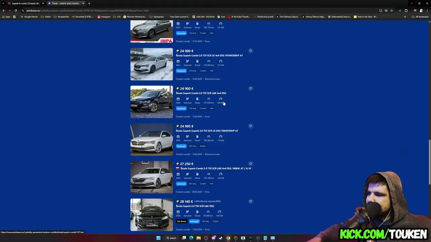
Task: Favorite the 24 995 € Superb listing
Action: 251,126
